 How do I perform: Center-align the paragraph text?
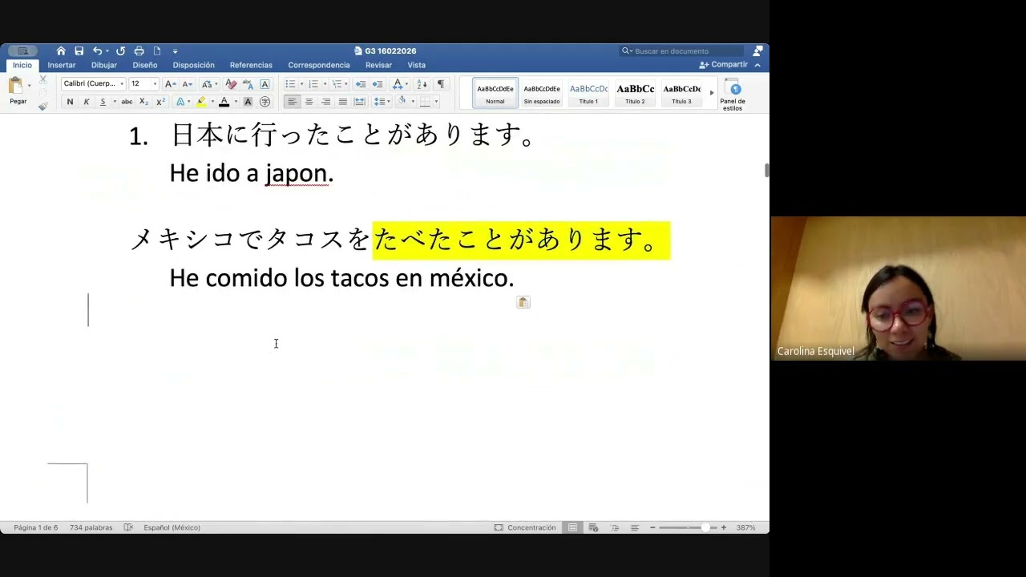tap(309, 102)
